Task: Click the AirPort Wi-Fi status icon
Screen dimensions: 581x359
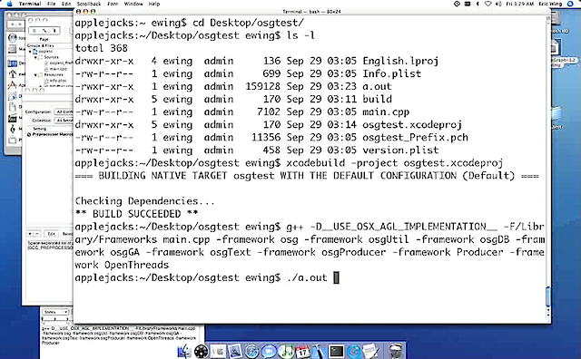Action: point(488,4)
